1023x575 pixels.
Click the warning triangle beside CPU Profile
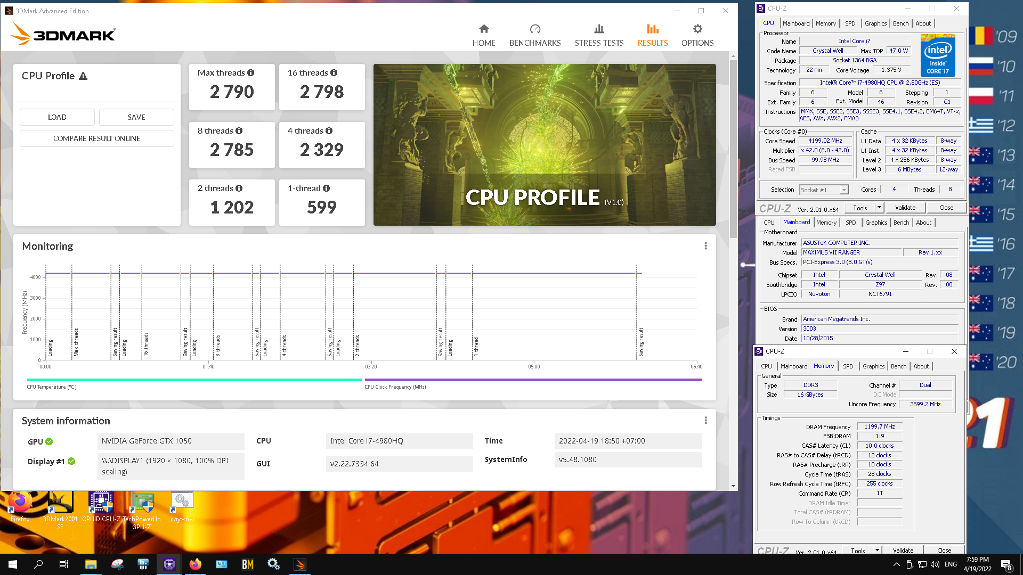pyautogui.click(x=83, y=76)
